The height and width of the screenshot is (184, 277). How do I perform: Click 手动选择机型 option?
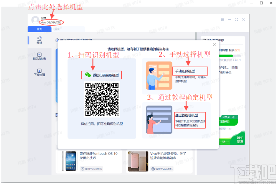[x=190, y=71]
